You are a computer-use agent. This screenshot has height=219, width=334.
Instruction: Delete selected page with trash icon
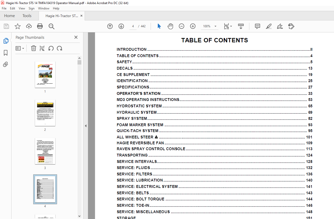coord(34,48)
